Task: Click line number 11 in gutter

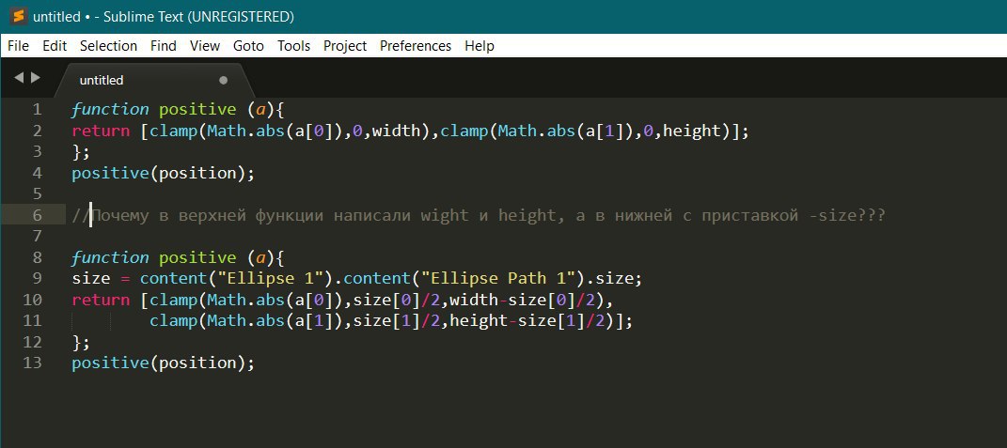Action: 32,320
